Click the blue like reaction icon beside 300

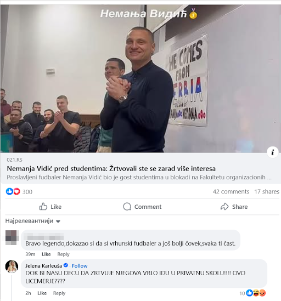pos(9,191)
